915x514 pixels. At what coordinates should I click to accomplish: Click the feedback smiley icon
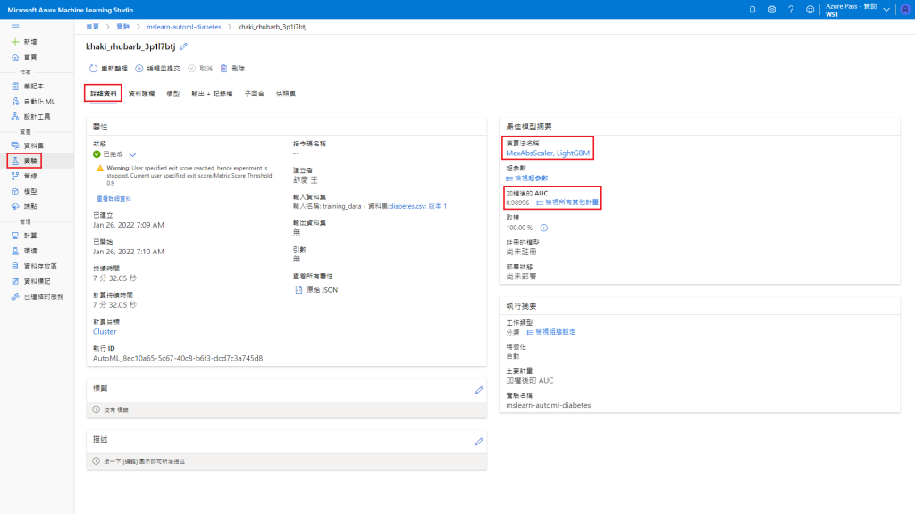tap(810, 10)
